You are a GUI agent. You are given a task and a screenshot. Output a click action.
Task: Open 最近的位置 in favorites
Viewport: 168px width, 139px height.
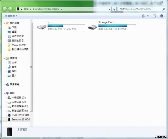18,36
